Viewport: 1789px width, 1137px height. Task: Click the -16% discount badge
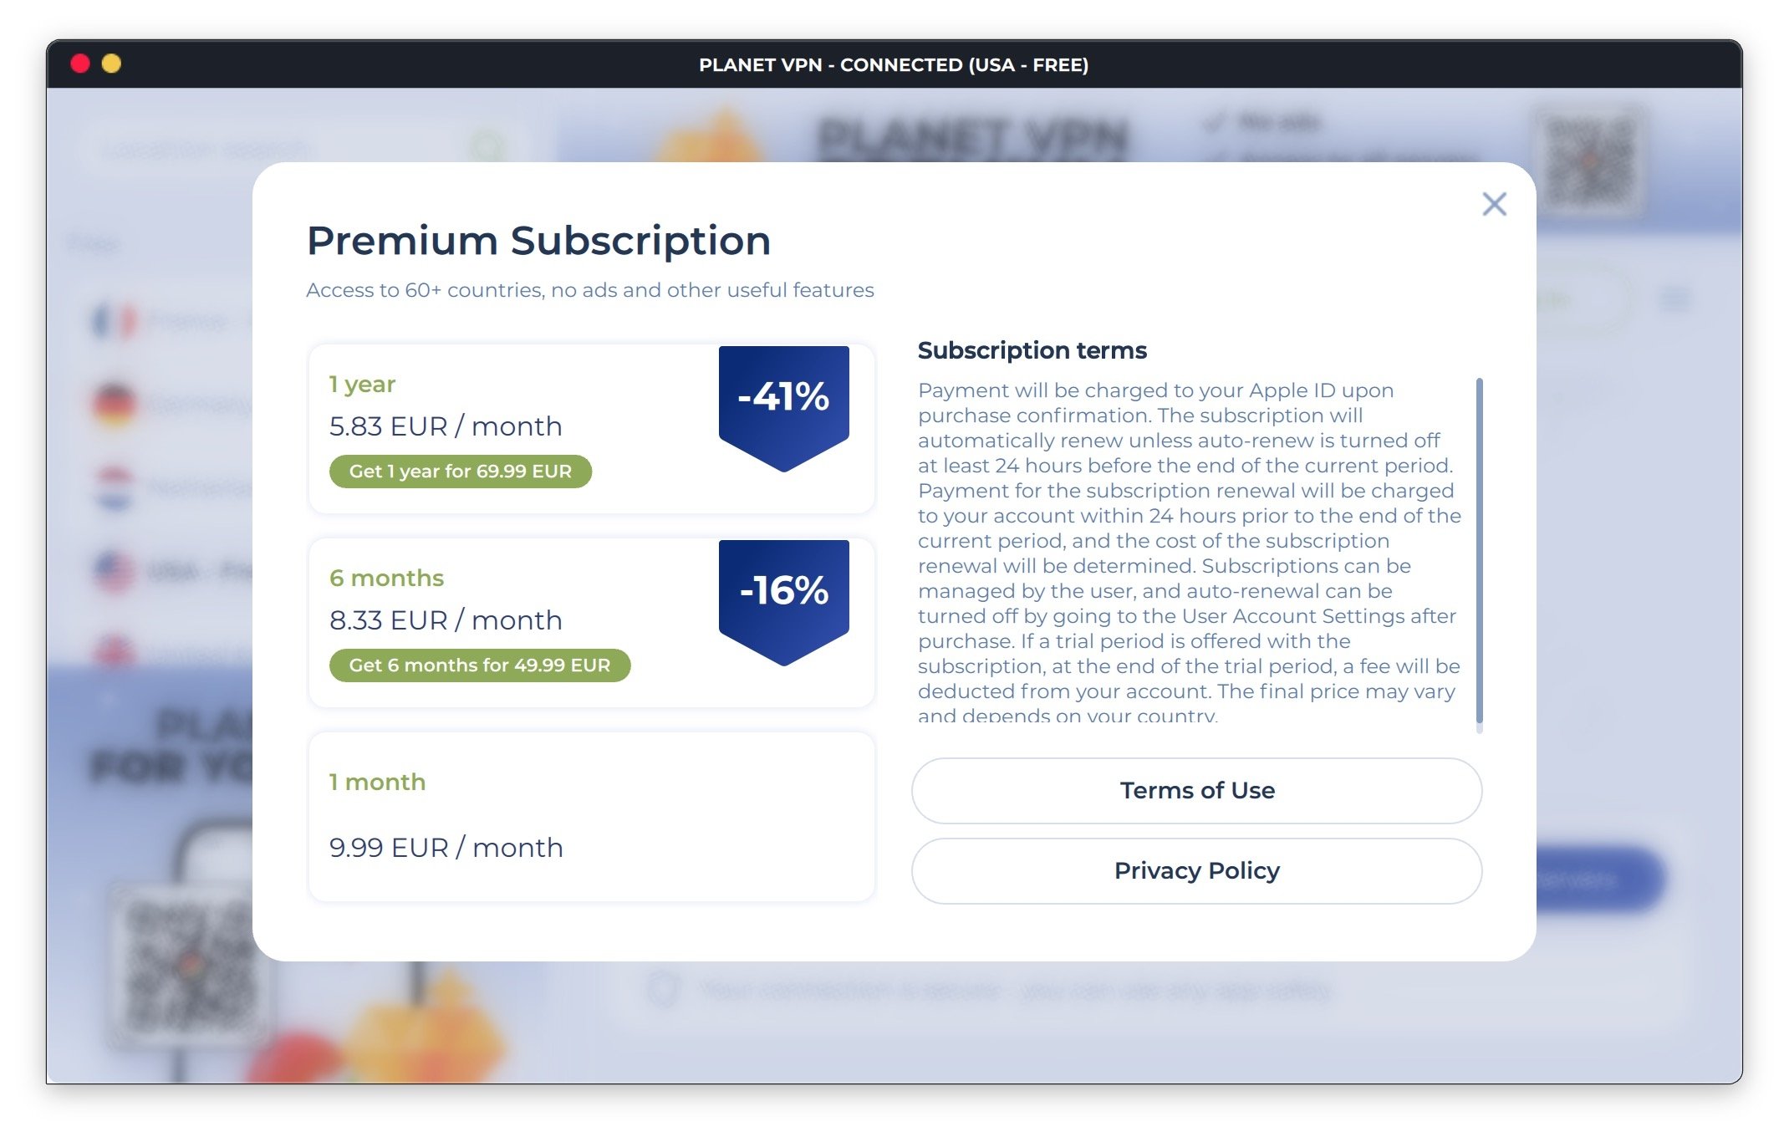tap(783, 595)
